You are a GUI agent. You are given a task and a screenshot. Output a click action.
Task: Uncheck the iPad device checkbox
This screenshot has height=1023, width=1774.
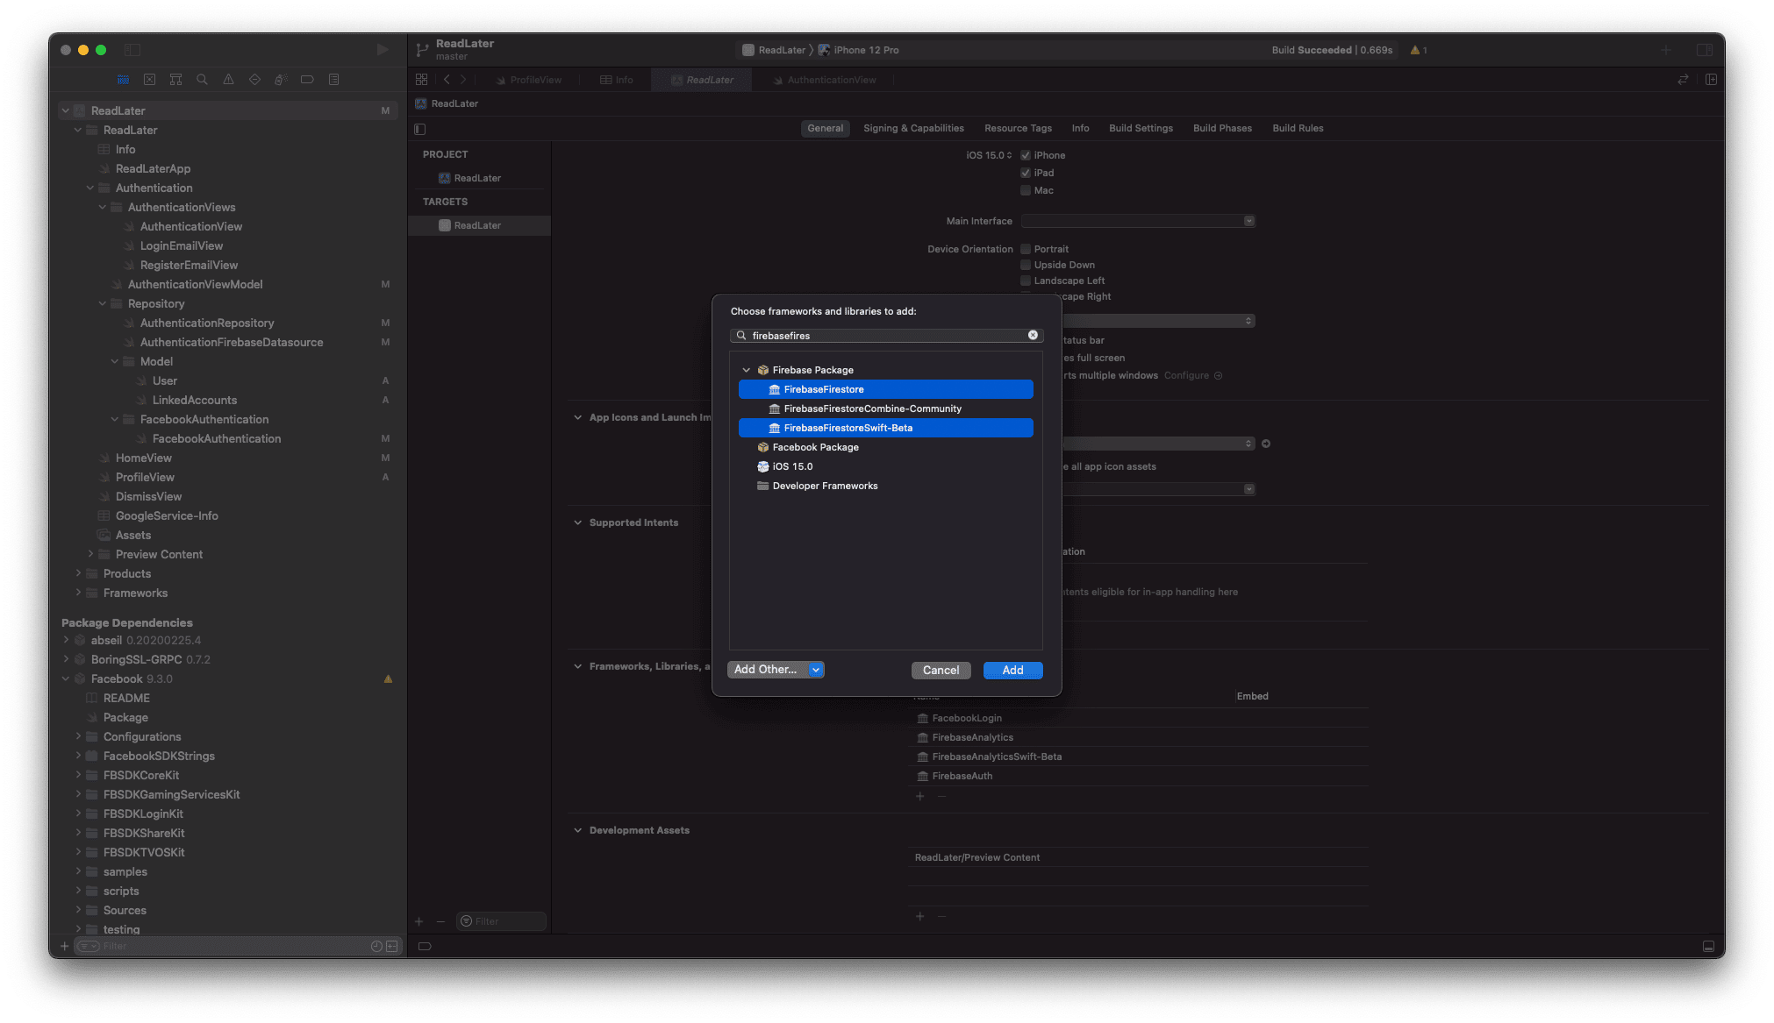click(1026, 173)
